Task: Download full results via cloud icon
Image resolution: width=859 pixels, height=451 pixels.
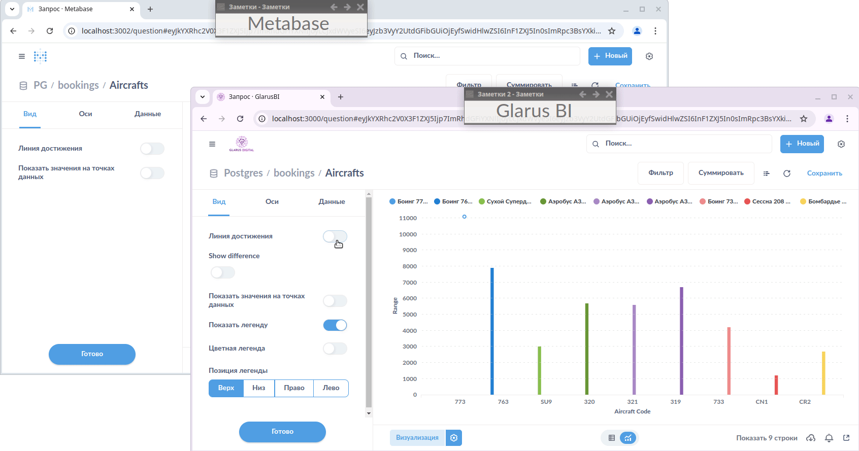Action: 811,438
